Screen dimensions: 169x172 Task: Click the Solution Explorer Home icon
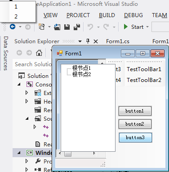coord(39,53)
